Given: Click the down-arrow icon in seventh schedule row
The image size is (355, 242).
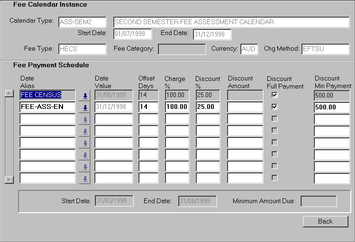Looking at the screenshot, I should (x=85, y=167).
